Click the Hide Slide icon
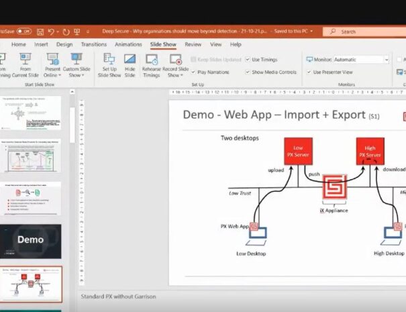Image resolution: width=406 pixels, height=312 pixels. click(130, 59)
